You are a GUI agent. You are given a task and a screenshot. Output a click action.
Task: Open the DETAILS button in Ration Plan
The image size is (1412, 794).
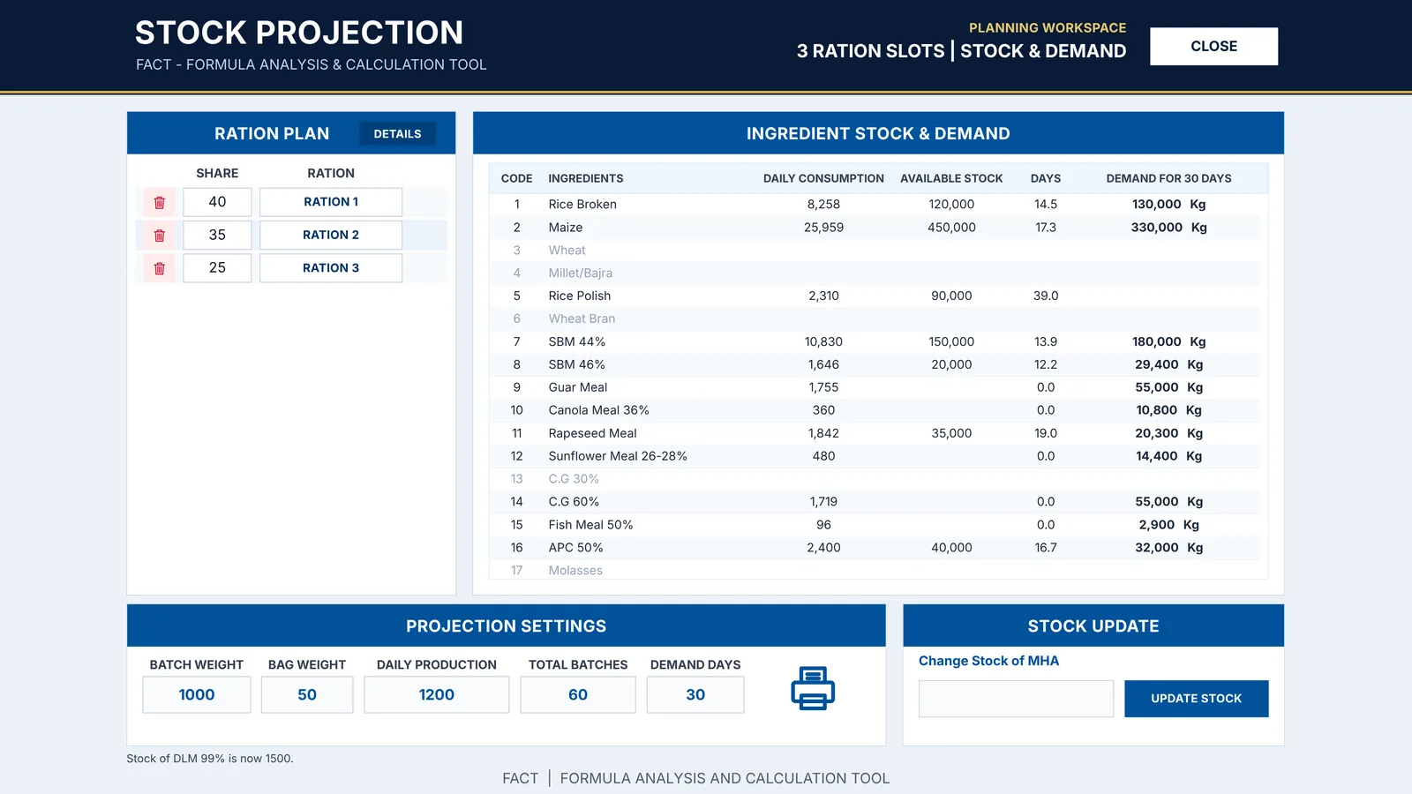[x=397, y=133]
